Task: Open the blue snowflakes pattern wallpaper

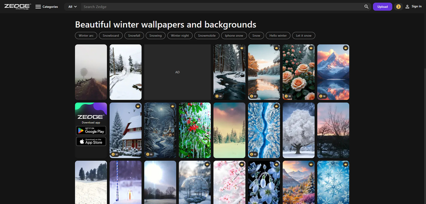Action: [333, 182]
